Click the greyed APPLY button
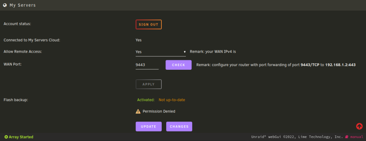The image size is (366, 141). [x=149, y=84]
